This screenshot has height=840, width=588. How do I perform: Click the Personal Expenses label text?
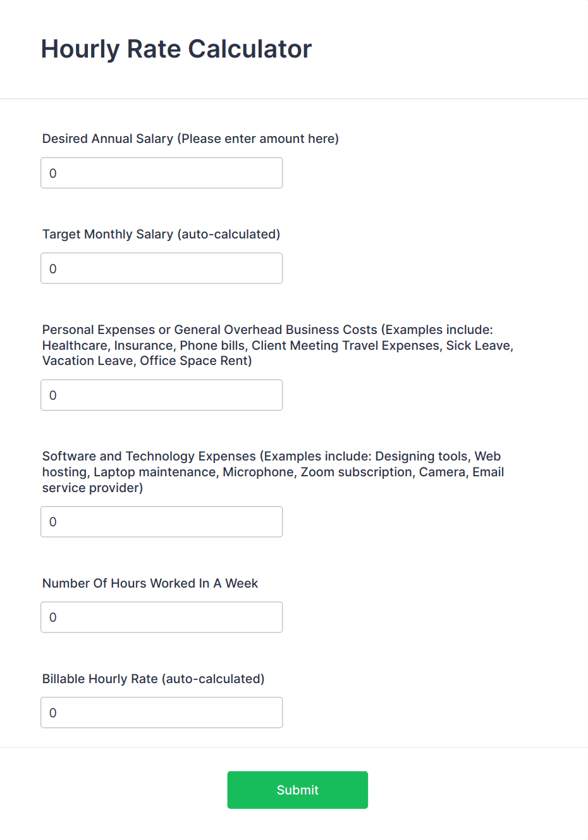pos(277,345)
